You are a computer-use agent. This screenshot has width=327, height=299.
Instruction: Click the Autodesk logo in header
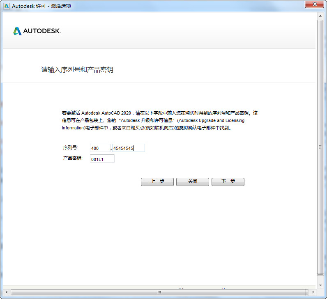[37, 31]
